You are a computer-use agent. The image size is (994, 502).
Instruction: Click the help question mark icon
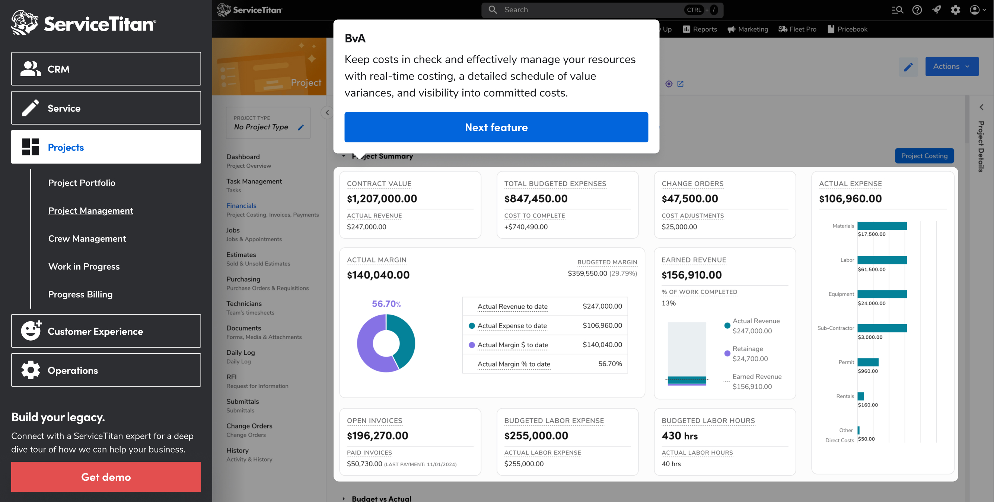coord(917,10)
